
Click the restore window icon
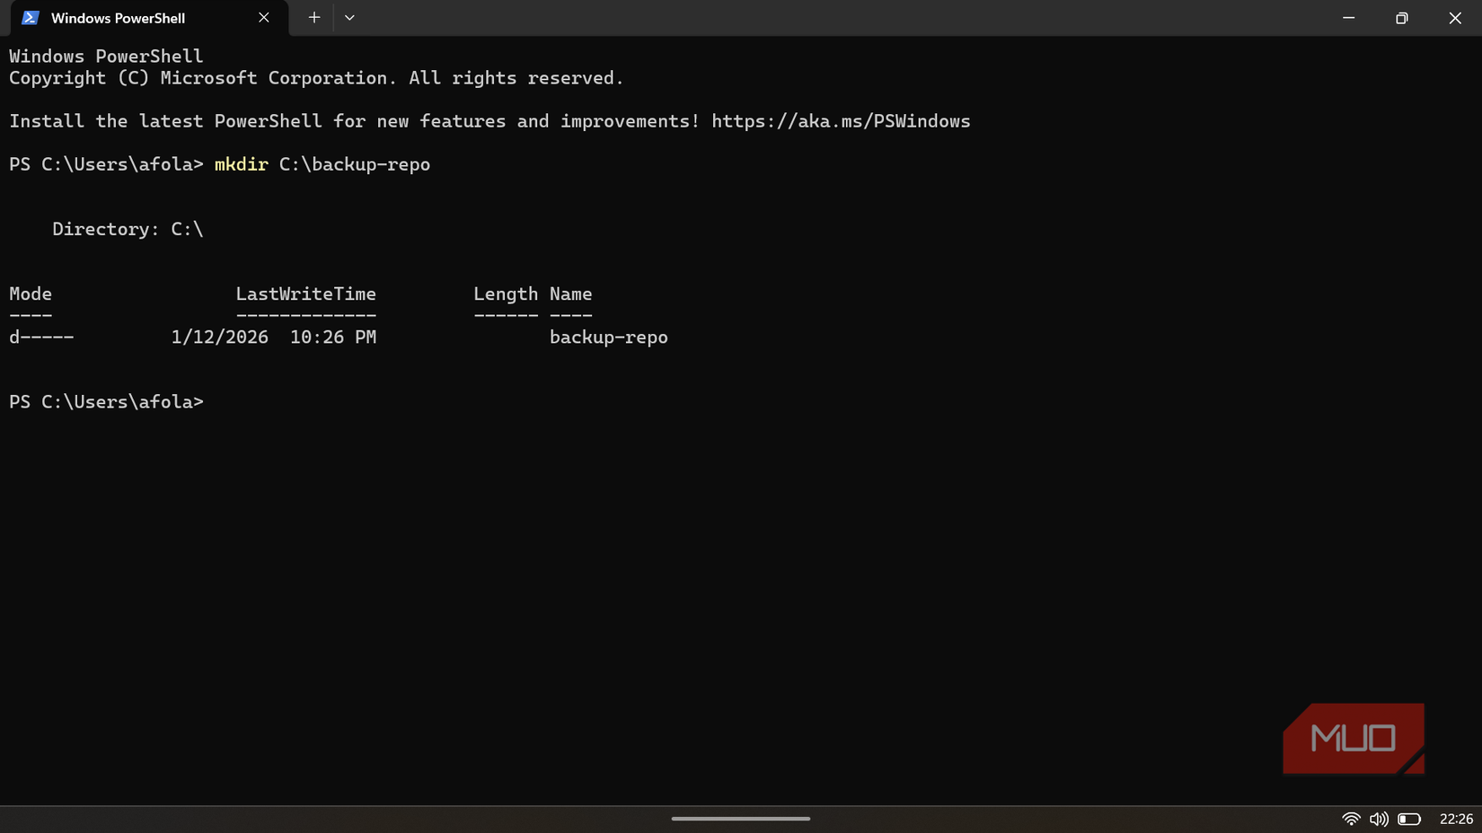click(1401, 17)
